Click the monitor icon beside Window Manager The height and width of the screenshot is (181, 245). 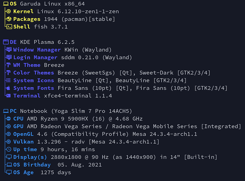9,50
